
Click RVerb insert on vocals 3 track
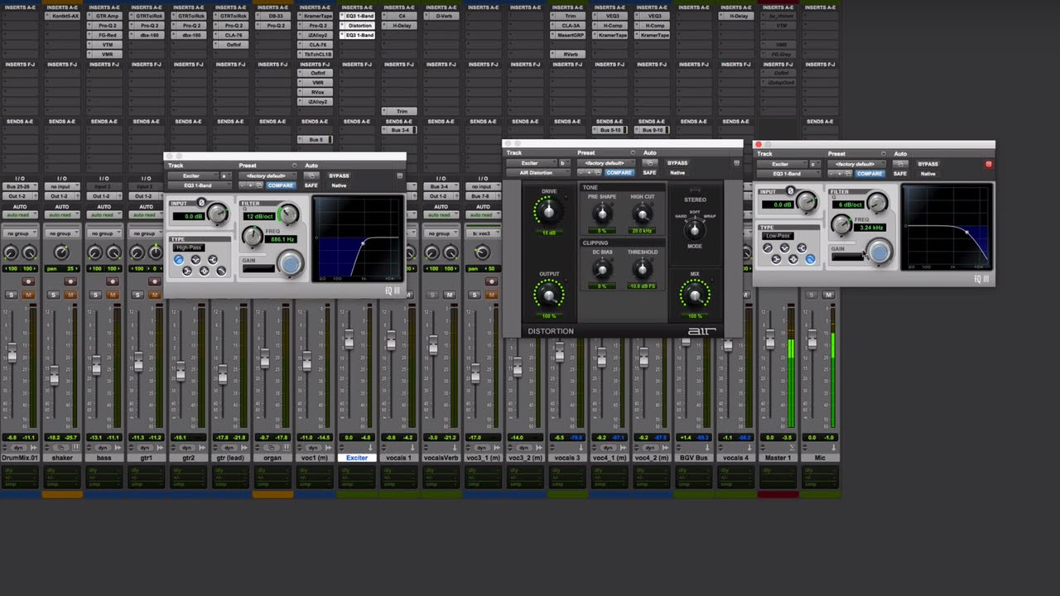click(570, 54)
